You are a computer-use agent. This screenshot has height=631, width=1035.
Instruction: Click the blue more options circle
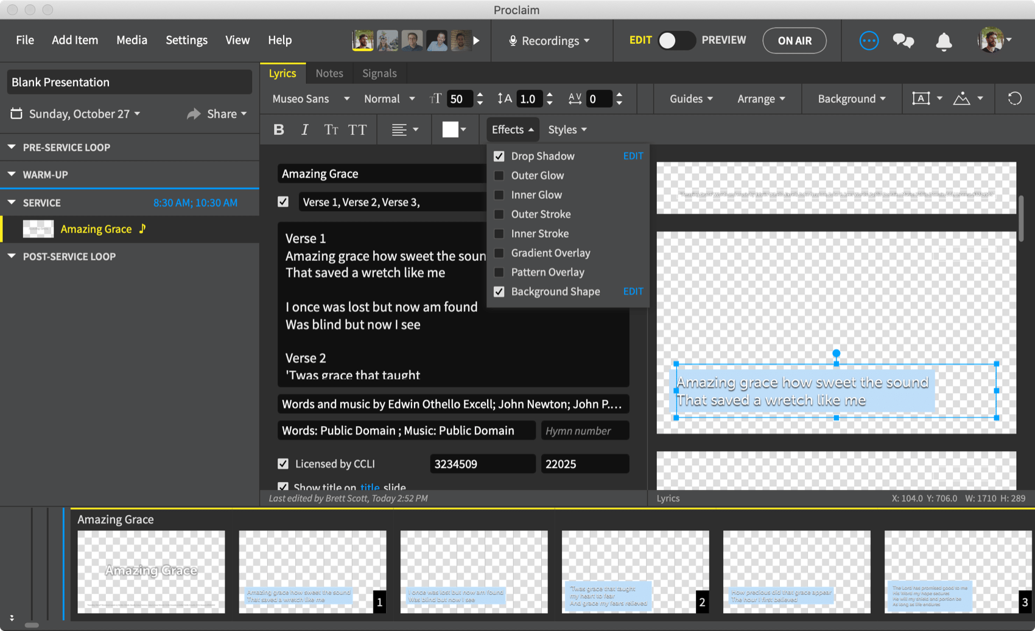[x=868, y=41]
